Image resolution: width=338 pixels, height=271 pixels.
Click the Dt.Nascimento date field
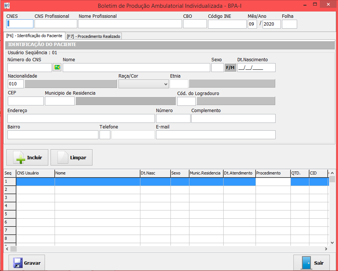(256, 67)
